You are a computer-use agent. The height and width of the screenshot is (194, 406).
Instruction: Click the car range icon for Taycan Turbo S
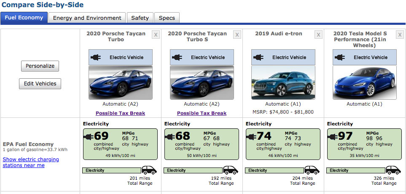pyautogui.click(x=230, y=170)
